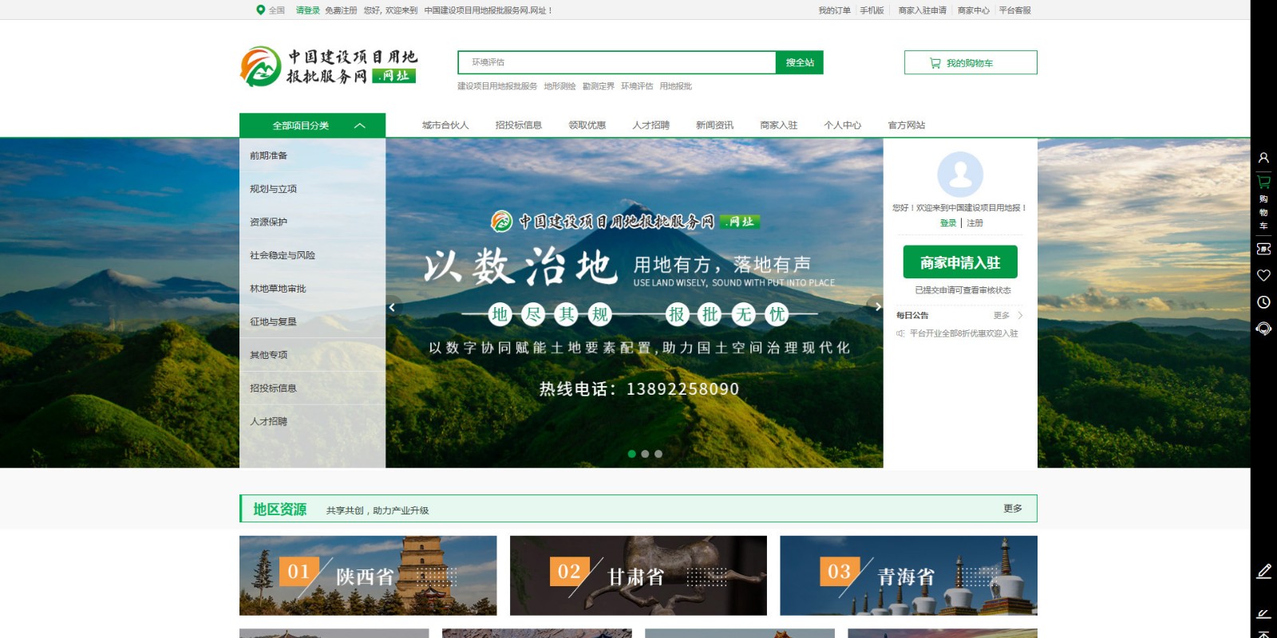This screenshot has height=638, width=1277.
Task: Select the second carousel indicator dot
Action: pyautogui.click(x=645, y=454)
